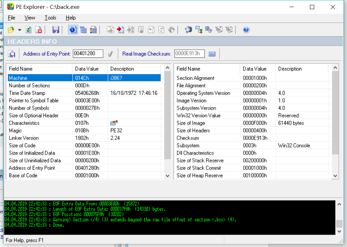Click the checksum calculator icon
Viewport: 347px width, 247px height.
(x=212, y=54)
